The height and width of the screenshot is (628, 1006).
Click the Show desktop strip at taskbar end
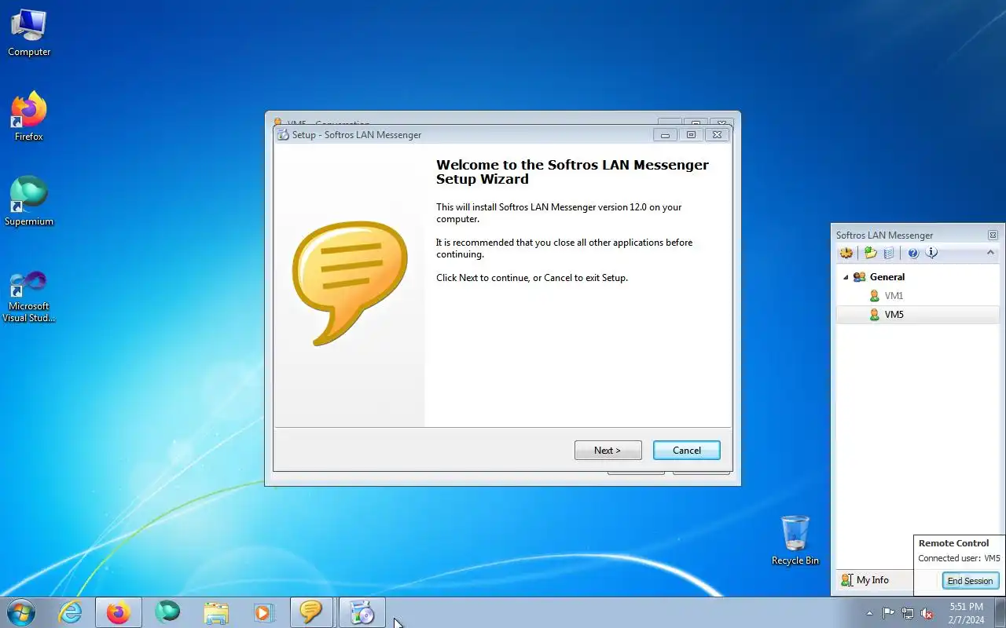[x=1000, y=613]
